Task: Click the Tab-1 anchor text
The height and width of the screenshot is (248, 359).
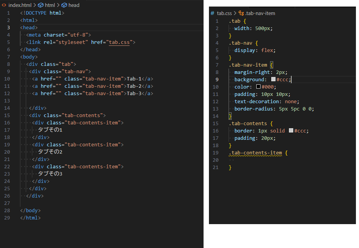Action: click(134, 79)
